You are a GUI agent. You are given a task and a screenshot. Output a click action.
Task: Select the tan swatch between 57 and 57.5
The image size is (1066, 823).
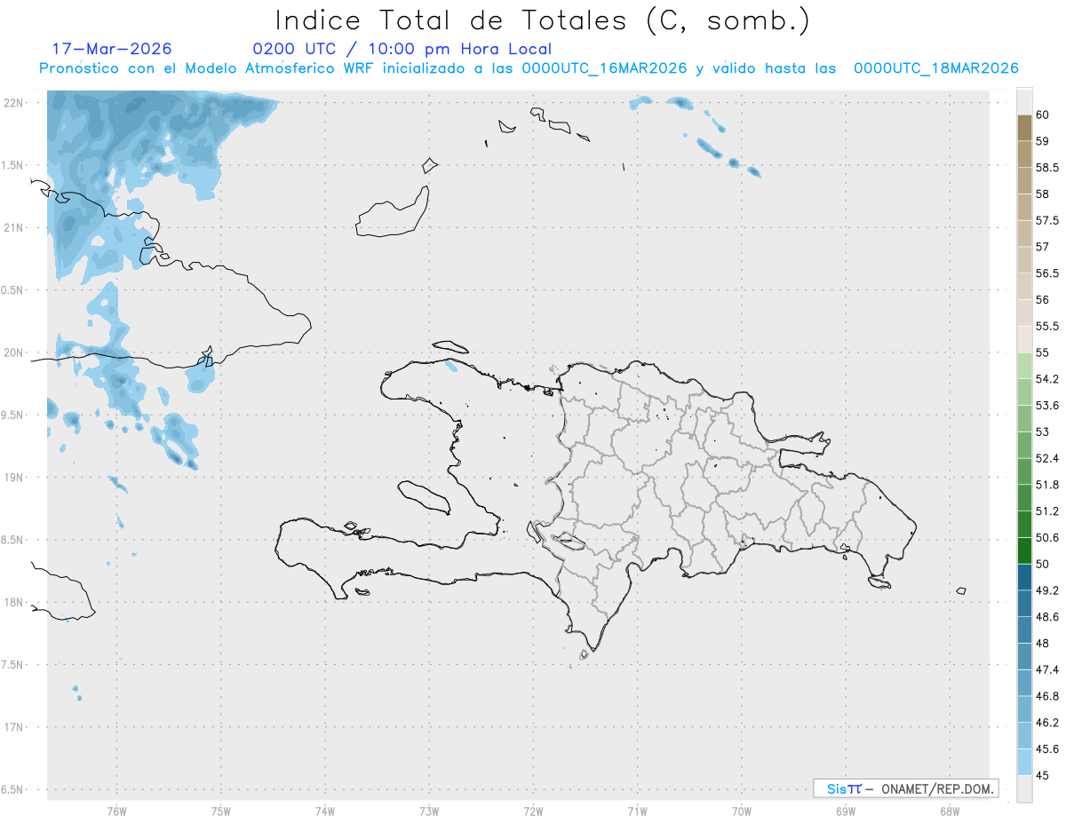(1024, 233)
